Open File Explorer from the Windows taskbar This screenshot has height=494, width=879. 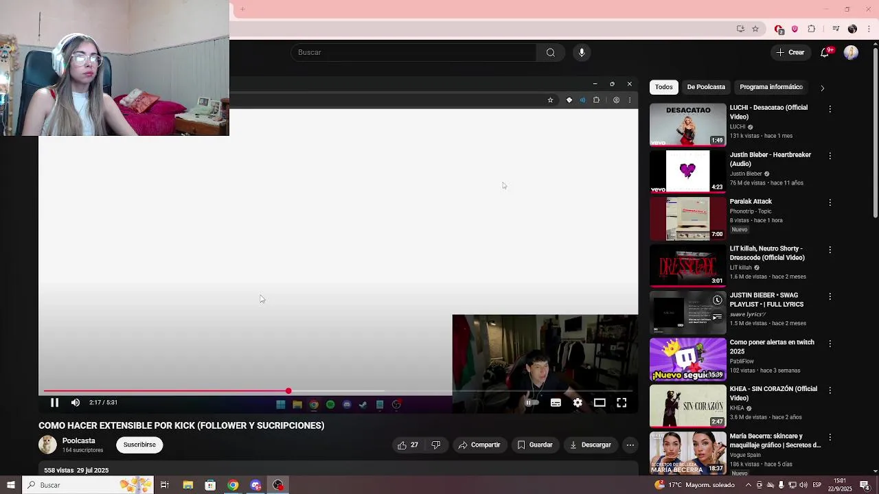tap(187, 485)
